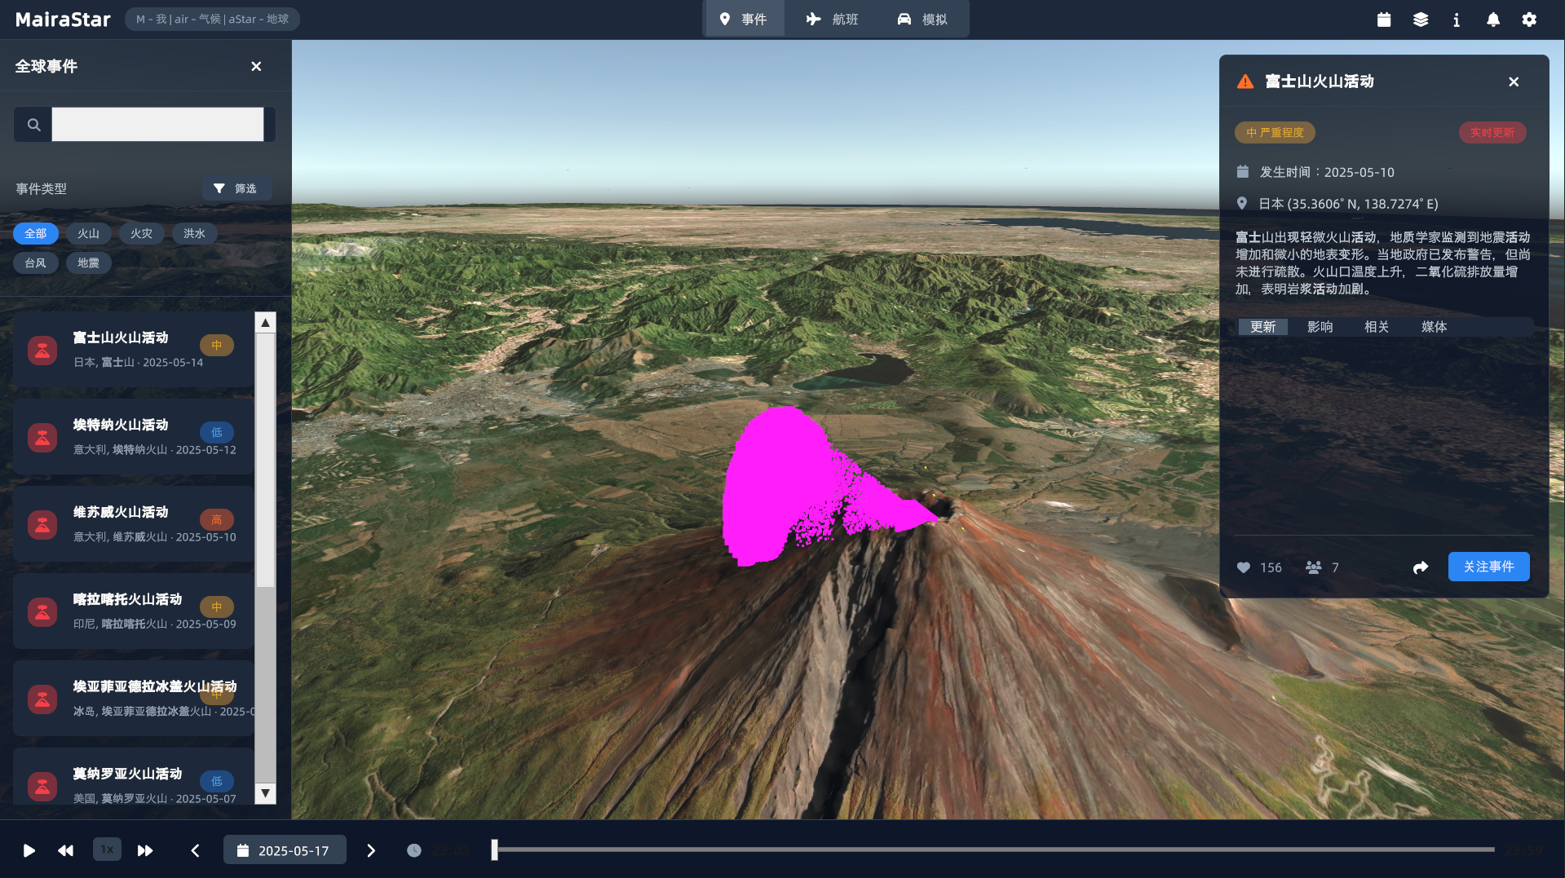The height and width of the screenshot is (878, 1565).
Task: Toggle the 地震 event type filter
Action: coord(88,263)
